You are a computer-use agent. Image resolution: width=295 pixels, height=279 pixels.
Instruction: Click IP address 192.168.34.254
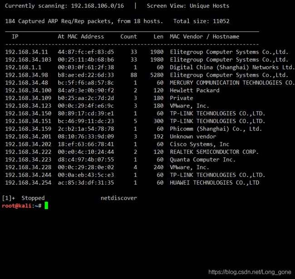(x=28, y=183)
